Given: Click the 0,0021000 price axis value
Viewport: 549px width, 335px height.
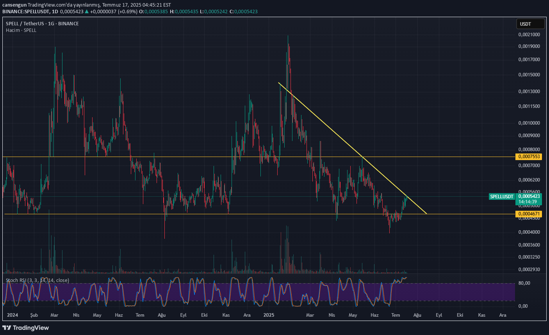Looking at the screenshot, I should tap(529, 35).
